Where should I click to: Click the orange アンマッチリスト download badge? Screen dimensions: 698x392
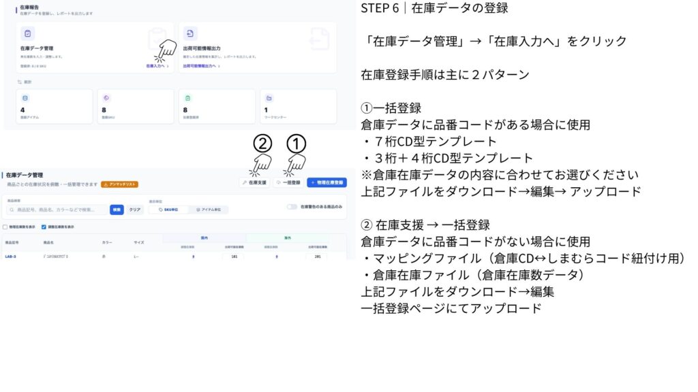(119, 184)
